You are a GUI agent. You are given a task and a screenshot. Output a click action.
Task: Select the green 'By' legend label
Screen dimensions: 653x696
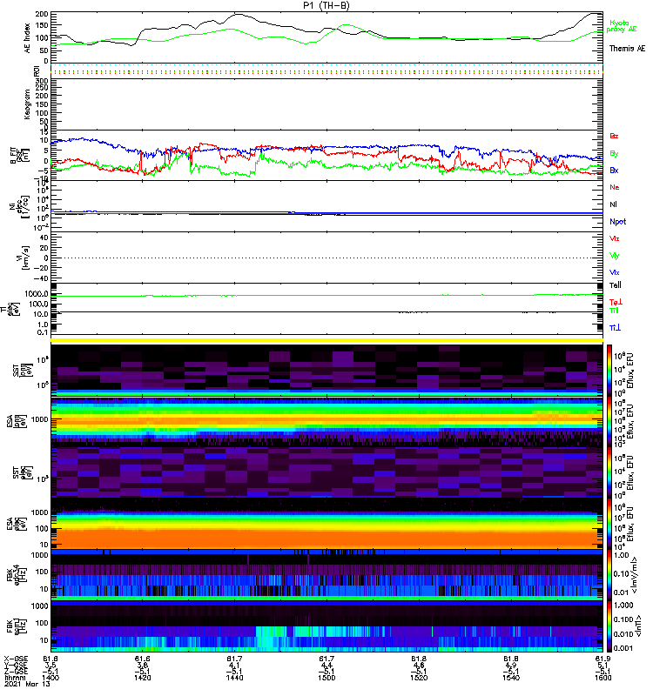coord(614,153)
